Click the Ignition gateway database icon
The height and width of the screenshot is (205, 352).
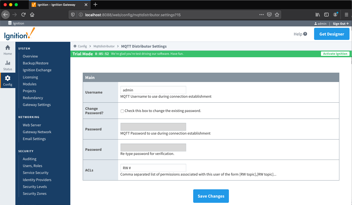(x=10, y=23)
